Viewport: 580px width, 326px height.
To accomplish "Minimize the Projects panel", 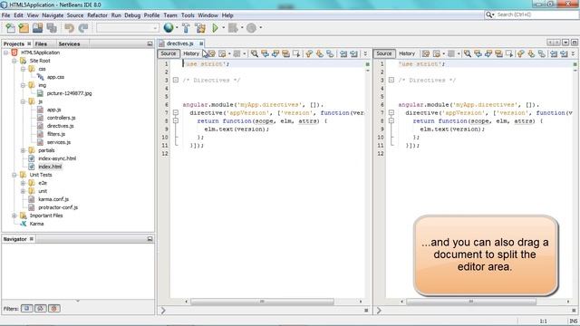I will (x=150, y=43).
